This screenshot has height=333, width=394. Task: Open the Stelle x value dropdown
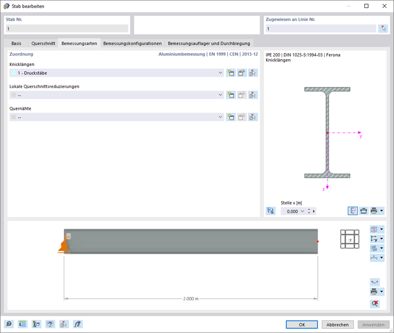pos(302,211)
